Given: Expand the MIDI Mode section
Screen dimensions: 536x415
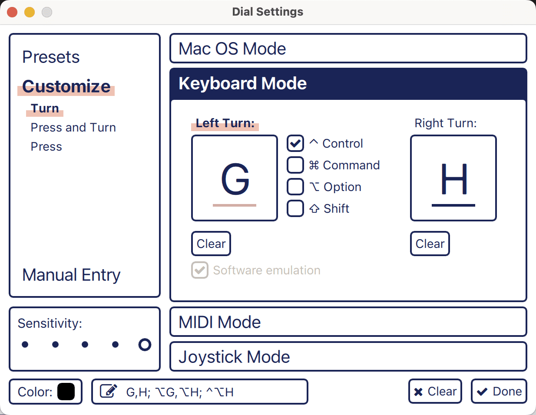Looking at the screenshot, I should click(348, 322).
